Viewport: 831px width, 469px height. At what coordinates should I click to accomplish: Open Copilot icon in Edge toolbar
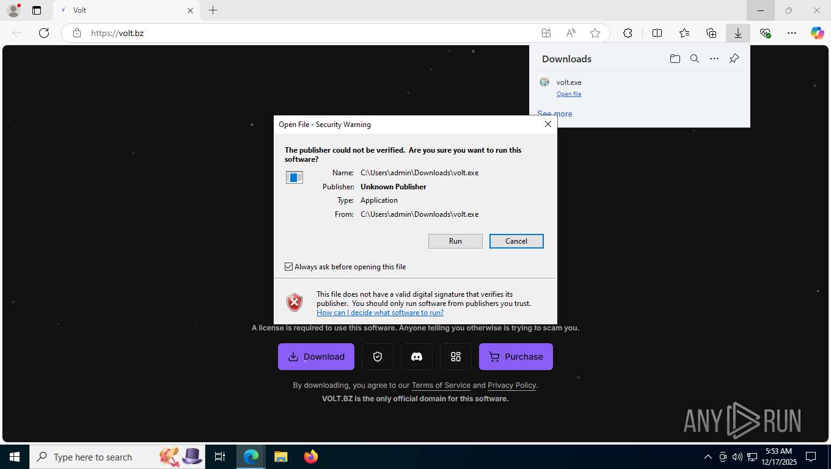[818, 33]
